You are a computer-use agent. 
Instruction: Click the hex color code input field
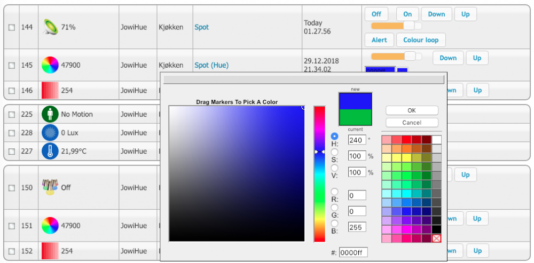pyautogui.click(x=354, y=252)
